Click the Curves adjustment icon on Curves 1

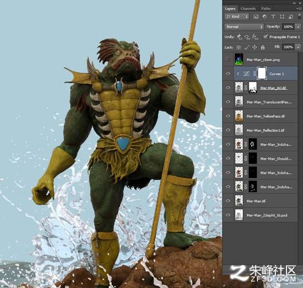point(246,73)
